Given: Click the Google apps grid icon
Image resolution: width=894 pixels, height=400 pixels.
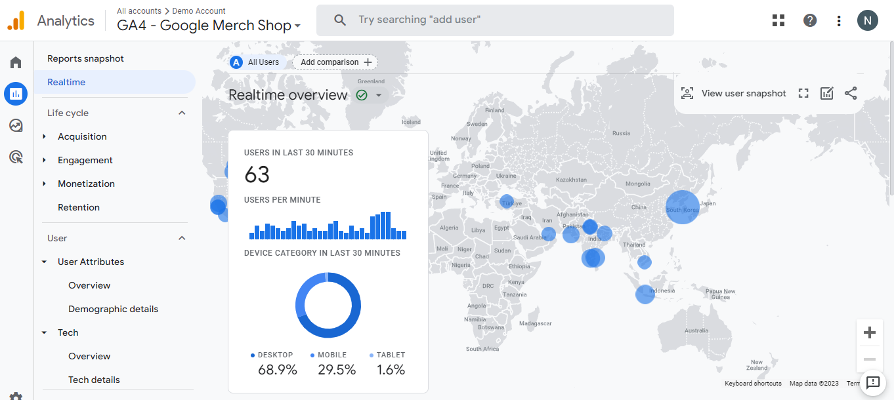Looking at the screenshot, I should [x=778, y=20].
